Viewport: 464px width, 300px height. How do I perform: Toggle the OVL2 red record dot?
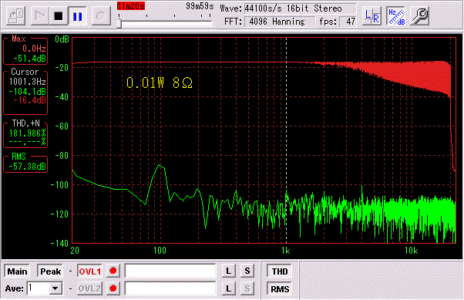point(113,288)
